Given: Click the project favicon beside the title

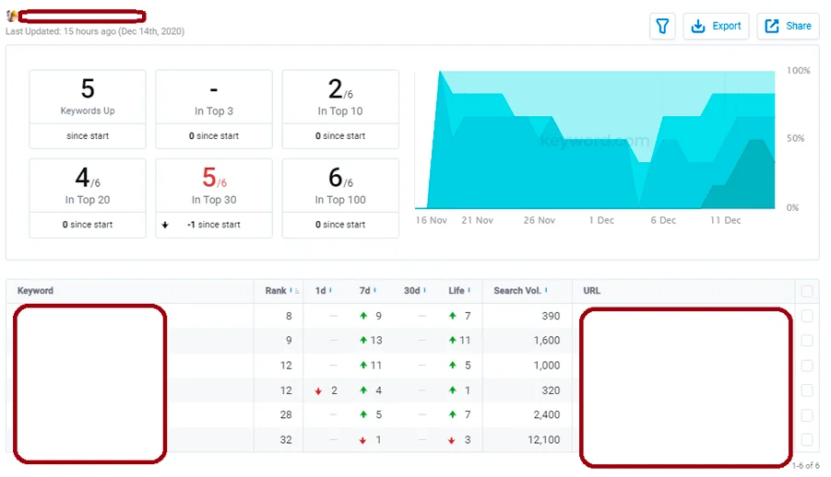Looking at the screenshot, I should 11,16.
